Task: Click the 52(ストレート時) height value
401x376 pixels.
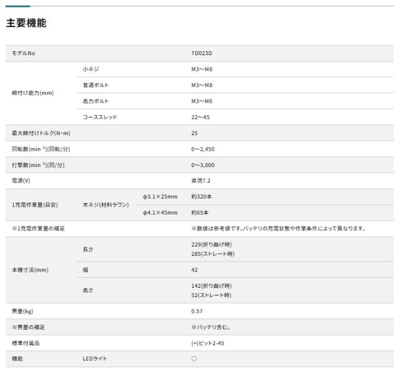Action: [x=211, y=295]
